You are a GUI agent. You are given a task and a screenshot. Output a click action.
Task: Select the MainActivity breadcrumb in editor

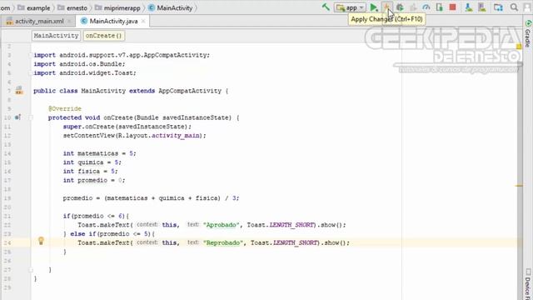coord(56,35)
